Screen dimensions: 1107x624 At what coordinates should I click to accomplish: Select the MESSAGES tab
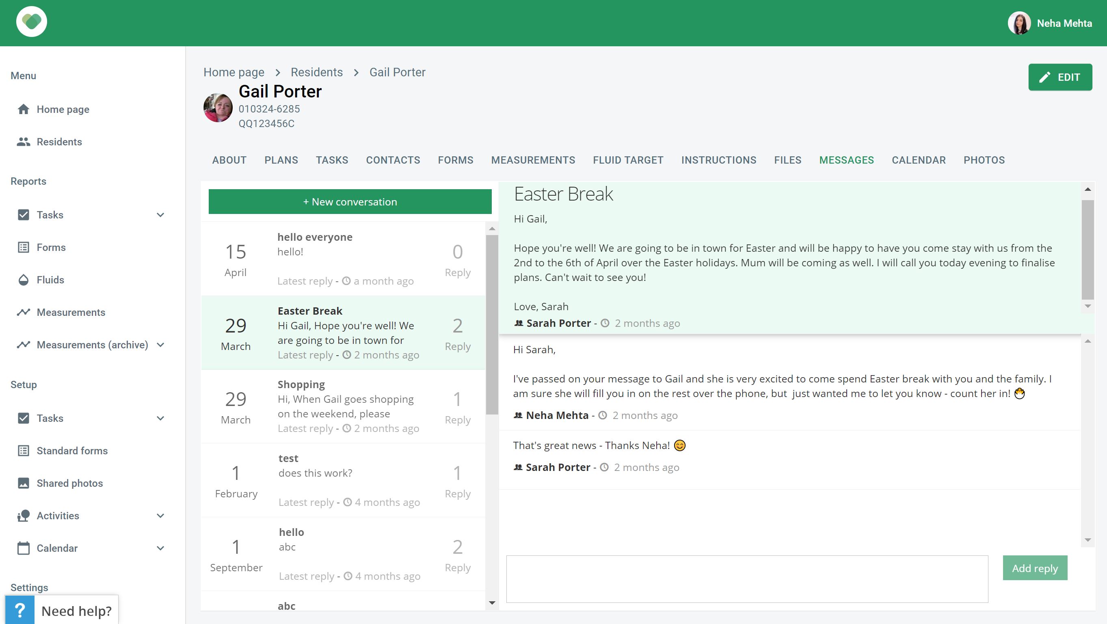coord(847,160)
